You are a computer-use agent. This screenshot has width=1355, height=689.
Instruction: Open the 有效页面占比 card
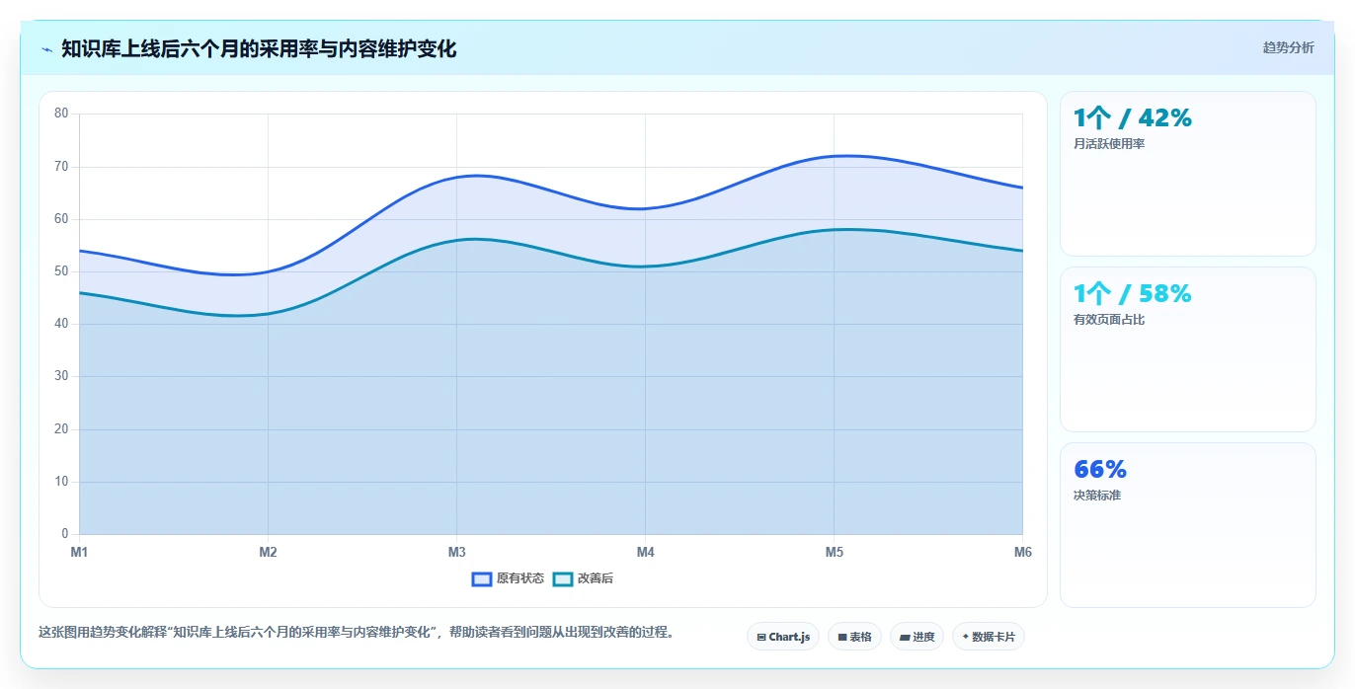tap(1188, 349)
